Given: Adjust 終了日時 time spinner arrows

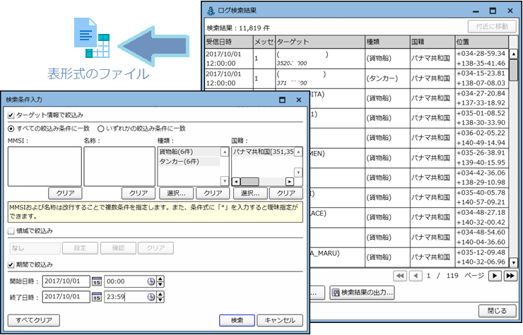Looking at the screenshot, I should coord(160,297).
